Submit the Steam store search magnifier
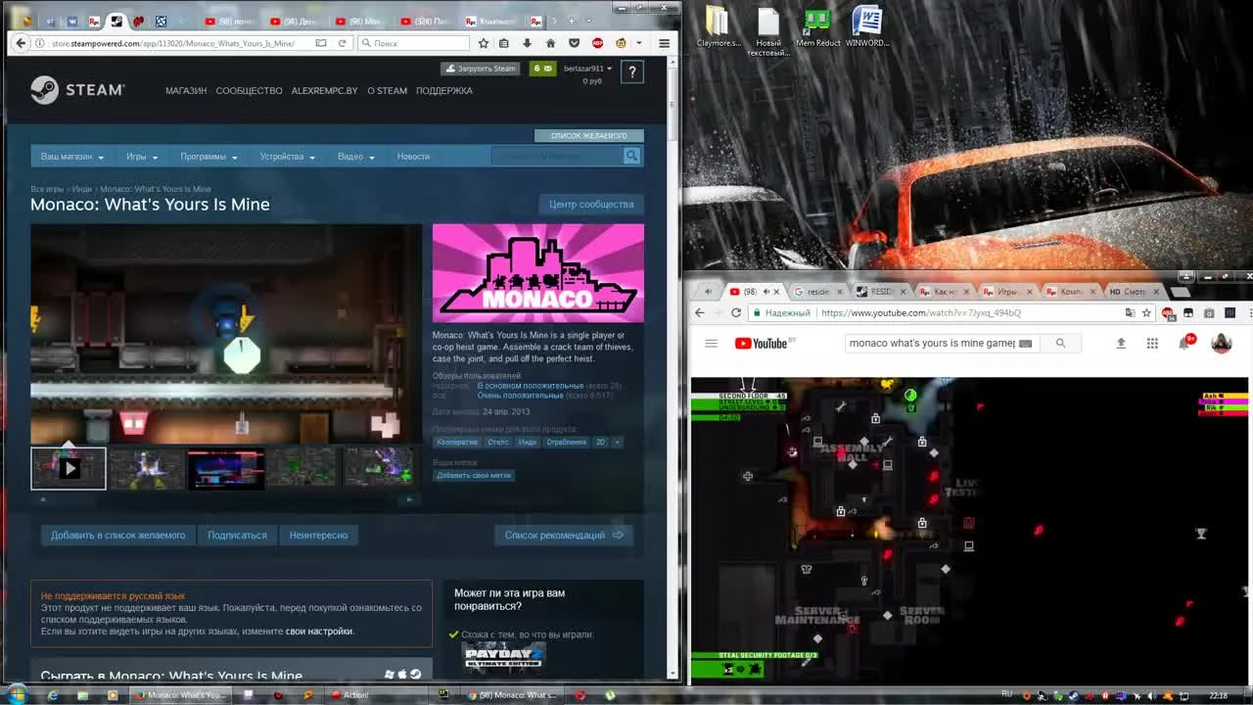This screenshot has width=1253, height=705. pos(631,156)
